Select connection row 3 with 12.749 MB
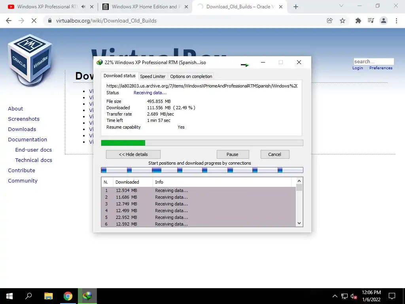 pos(199,204)
